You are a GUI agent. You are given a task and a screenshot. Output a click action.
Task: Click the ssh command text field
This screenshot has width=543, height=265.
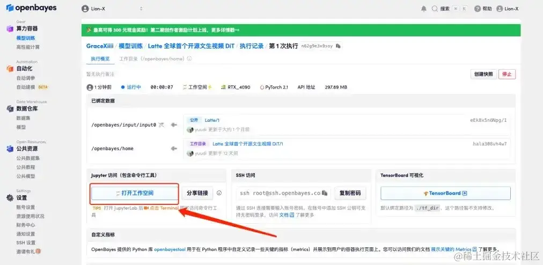tap(283, 193)
